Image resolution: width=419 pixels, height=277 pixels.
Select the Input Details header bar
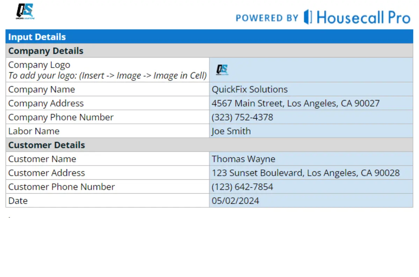209,37
